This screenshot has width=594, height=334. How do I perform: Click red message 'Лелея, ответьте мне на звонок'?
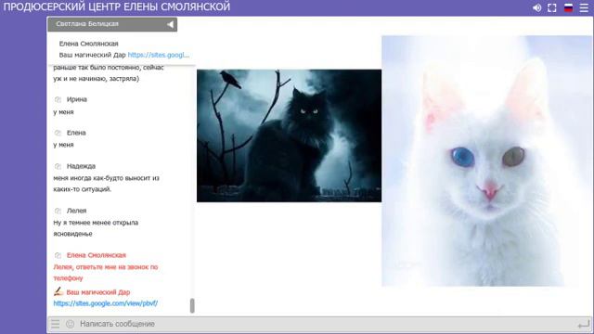pos(106,273)
